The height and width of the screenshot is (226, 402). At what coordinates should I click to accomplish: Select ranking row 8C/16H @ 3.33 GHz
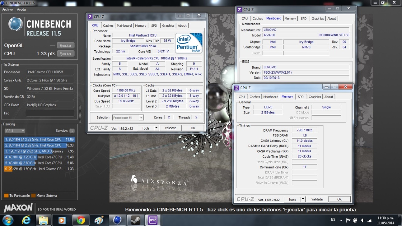point(40,139)
